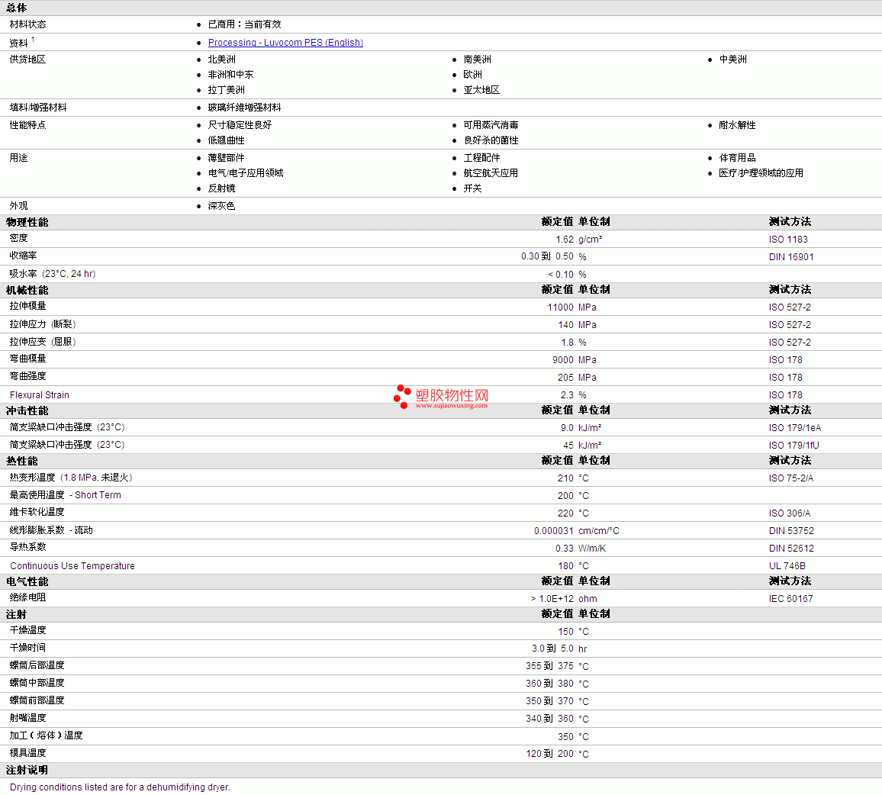Click the IEC 60167 test method

[x=790, y=599]
